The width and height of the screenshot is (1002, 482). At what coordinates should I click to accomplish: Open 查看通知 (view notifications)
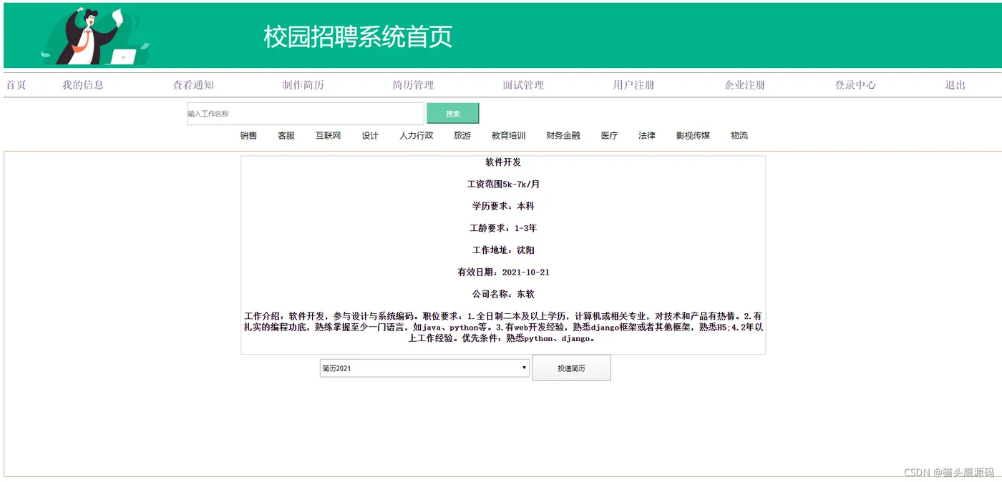click(x=193, y=84)
